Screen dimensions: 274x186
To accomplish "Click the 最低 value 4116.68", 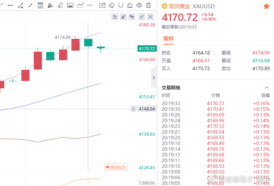I will tap(261, 61).
